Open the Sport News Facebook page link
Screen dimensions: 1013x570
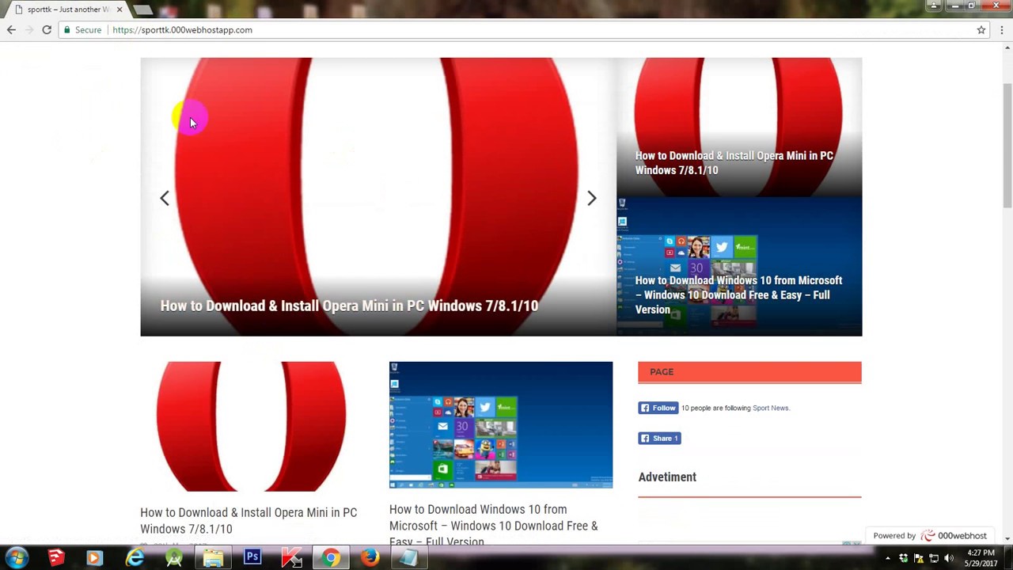(x=770, y=408)
